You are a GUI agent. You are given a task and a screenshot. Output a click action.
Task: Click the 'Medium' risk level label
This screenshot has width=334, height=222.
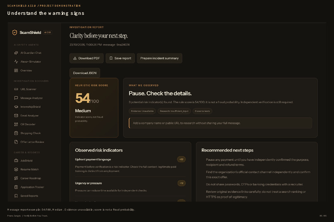pyautogui.click(x=83, y=111)
